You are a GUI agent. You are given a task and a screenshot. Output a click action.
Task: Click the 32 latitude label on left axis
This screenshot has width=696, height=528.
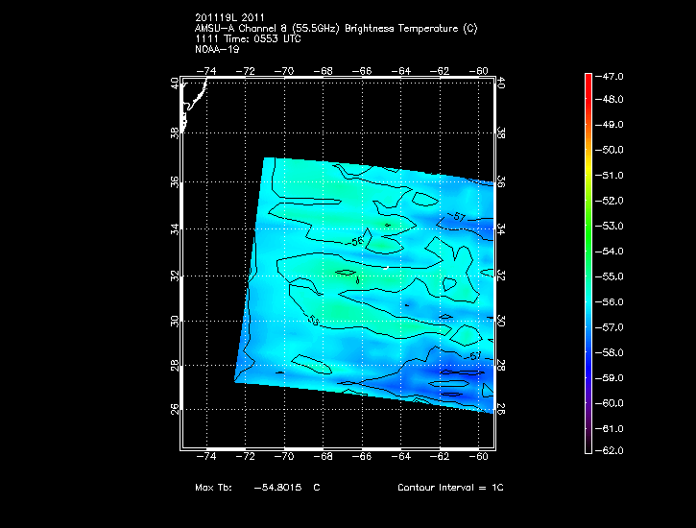coord(176,275)
